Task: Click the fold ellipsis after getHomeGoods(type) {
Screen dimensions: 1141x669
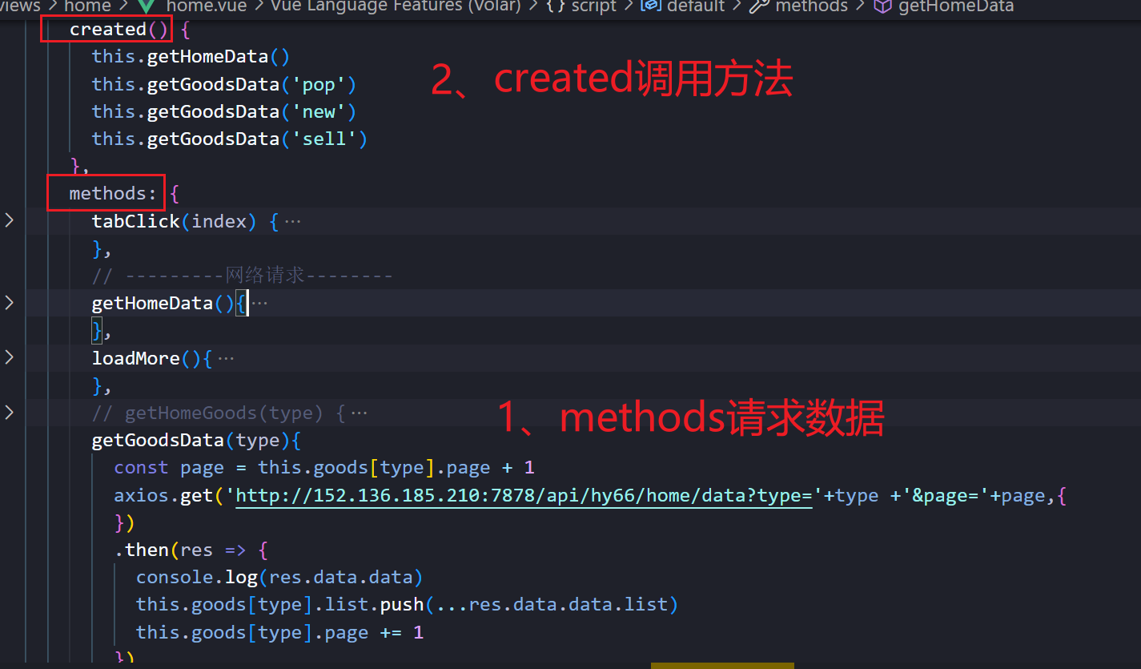Action: coord(360,413)
